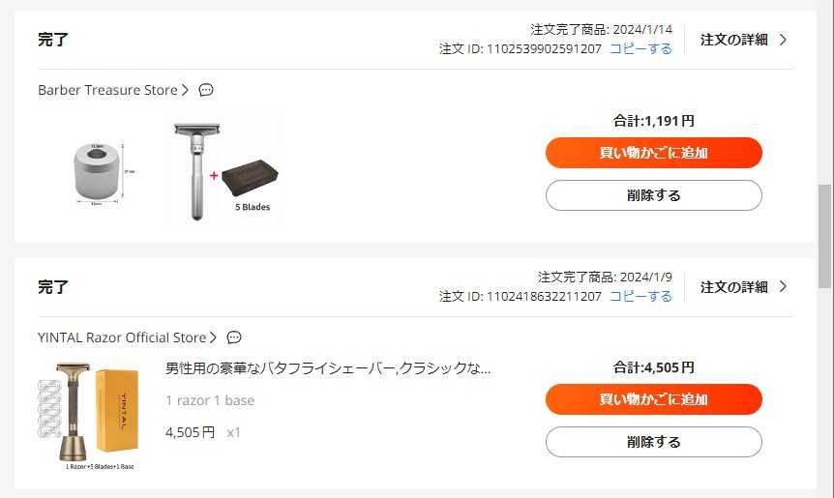834x498 pixels.
Task: Open order details chevron for 2024/1/9 order
Action: tap(783, 286)
